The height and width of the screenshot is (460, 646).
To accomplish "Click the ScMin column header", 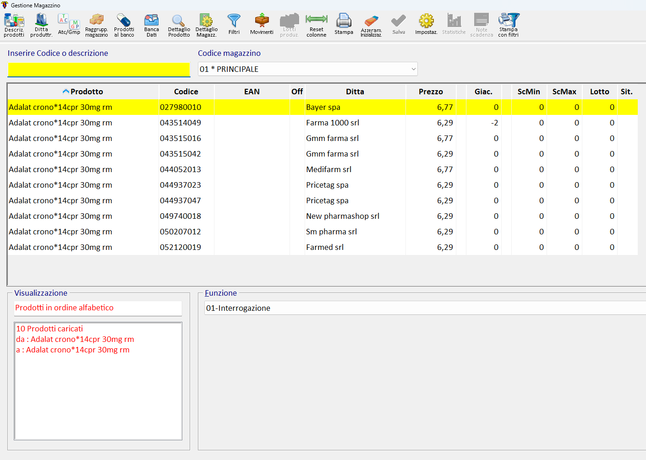I will pos(529,92).
